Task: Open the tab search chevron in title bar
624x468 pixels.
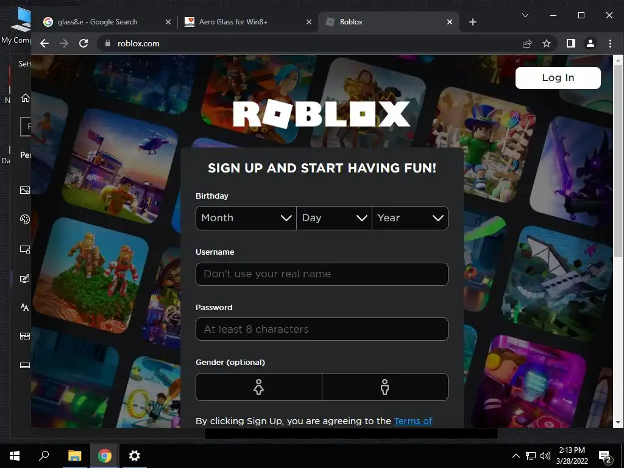Action: (525, 15)
